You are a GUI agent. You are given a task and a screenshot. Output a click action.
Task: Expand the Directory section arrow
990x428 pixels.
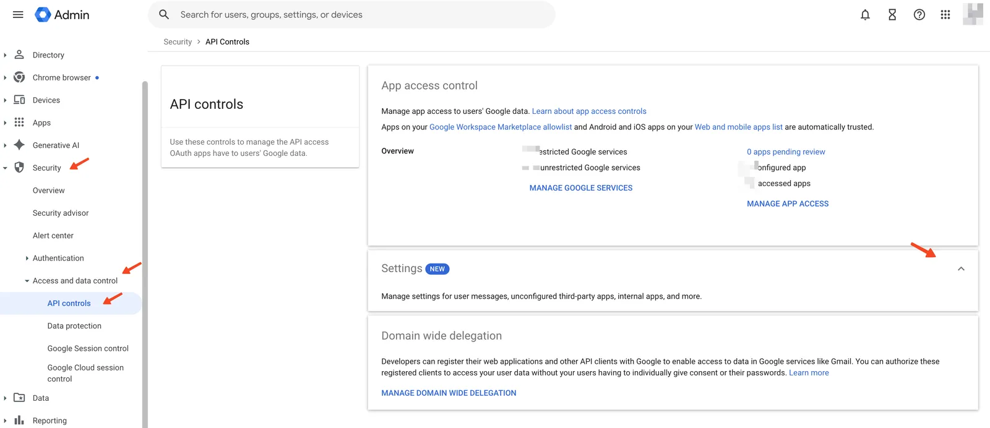[x=5, y=55]
